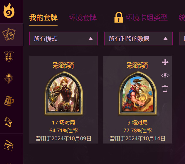Open the second deck's mage hero portrait
The width and height of the screenshot is (185, 164).
point(137,93)
